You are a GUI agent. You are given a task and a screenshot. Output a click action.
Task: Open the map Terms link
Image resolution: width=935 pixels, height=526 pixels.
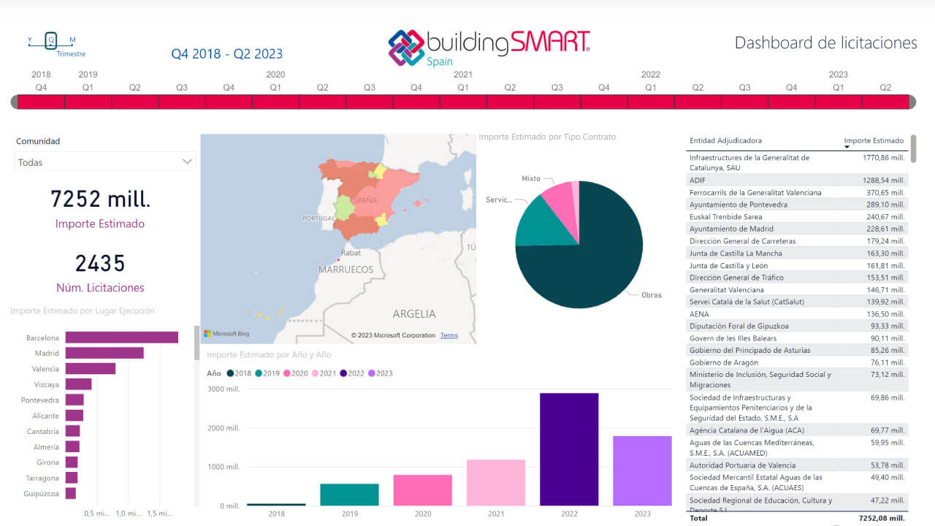(449, 335)
